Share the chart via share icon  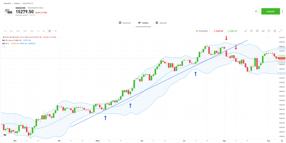275,31
